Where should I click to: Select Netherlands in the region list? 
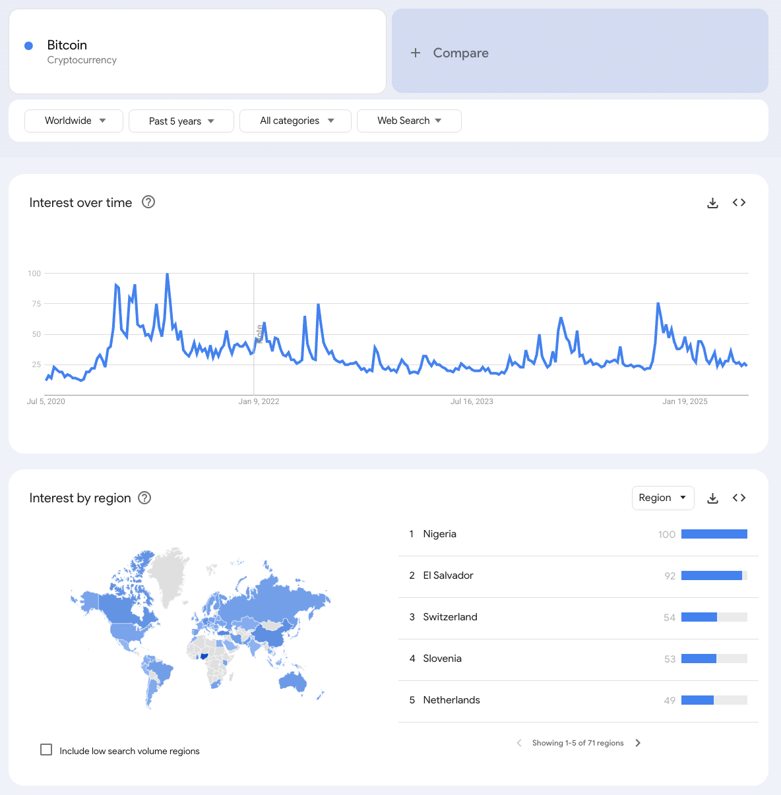click(x=578, y=701)
